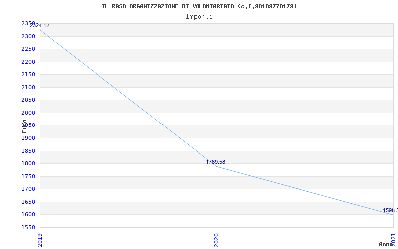The image size is (398, 249).
Task: Click the 1800 y-axis tick label
Action: pyautogui.click(x=28, y=164)
